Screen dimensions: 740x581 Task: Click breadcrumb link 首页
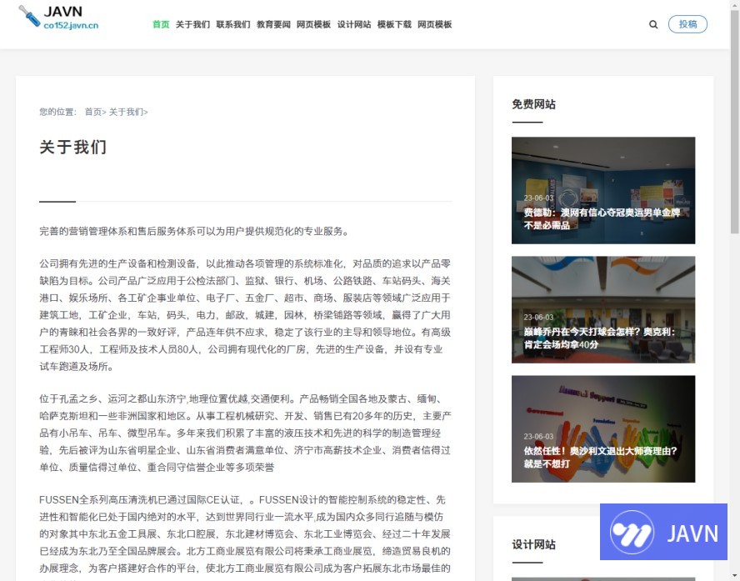click(93, 112)
